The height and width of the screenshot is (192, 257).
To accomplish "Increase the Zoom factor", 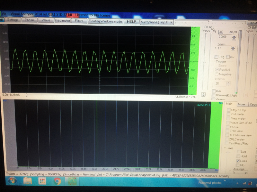I will 233,47.
